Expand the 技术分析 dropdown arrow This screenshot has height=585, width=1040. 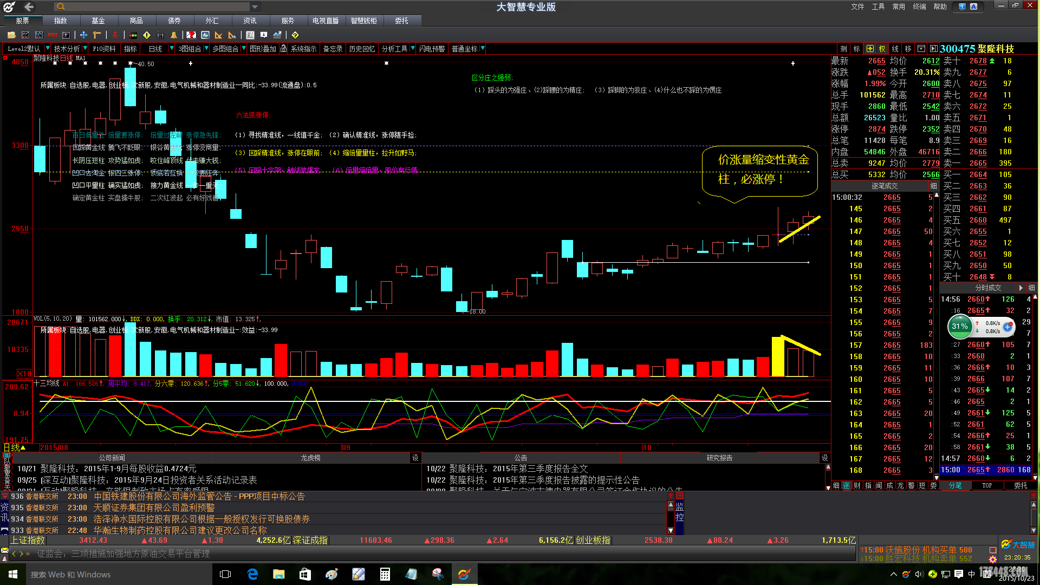(85, 49)
